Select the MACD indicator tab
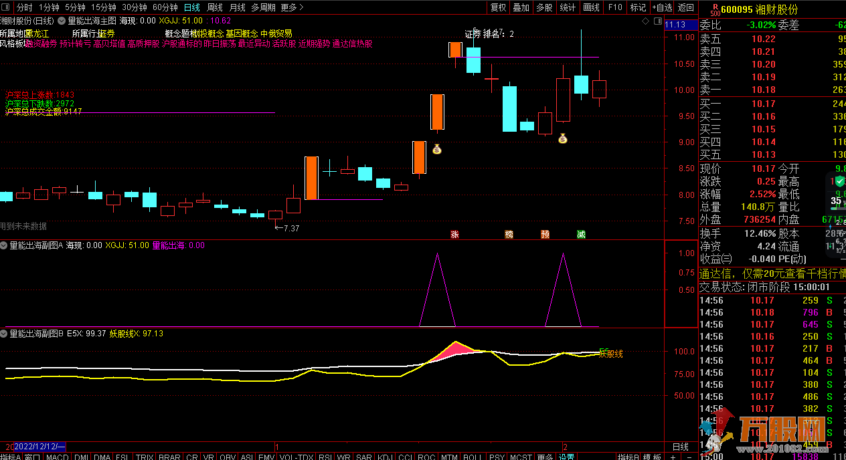 (x=57, y=457)
